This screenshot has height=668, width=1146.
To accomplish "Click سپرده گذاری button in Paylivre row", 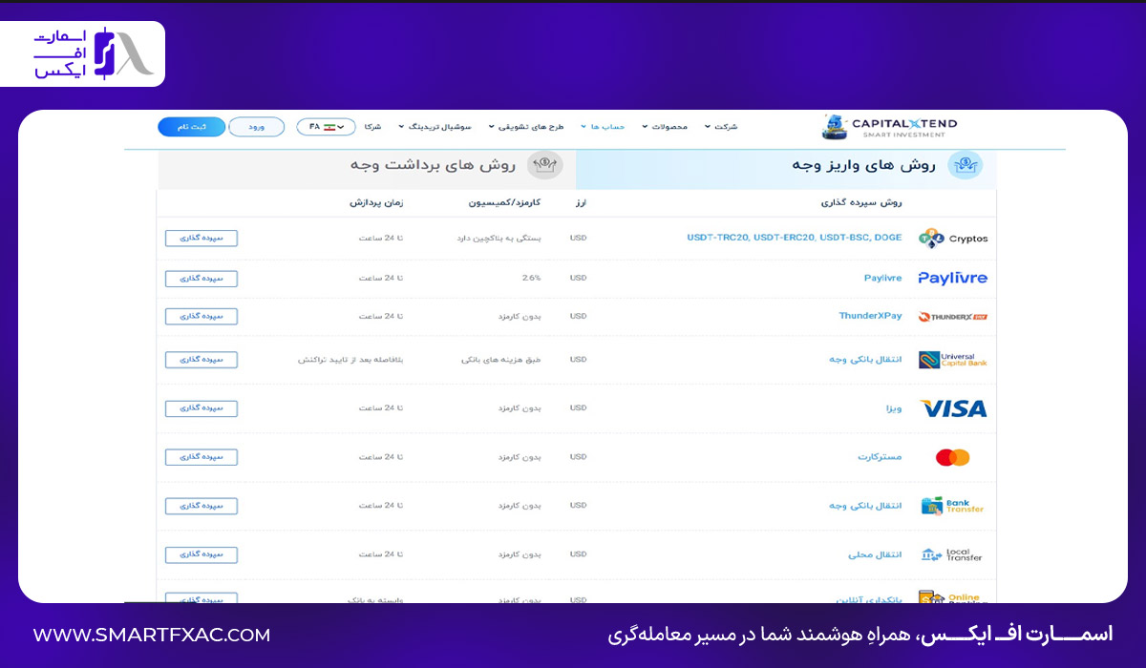I will [202, 279].
